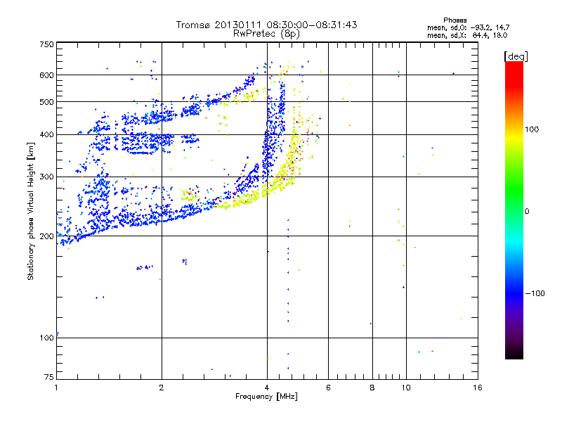Click the y-axis '600' tick label

(x=46, y=75)
